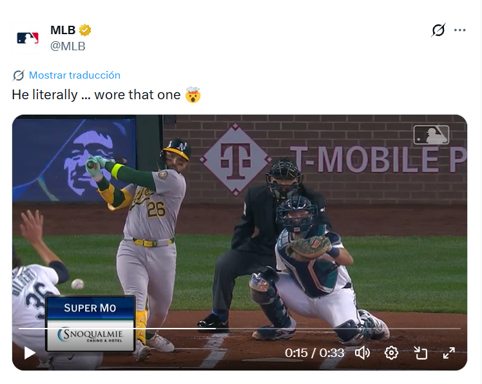Open the MLB profile avatar
This screenshot has height=384, width=482.
pos(28,37)
